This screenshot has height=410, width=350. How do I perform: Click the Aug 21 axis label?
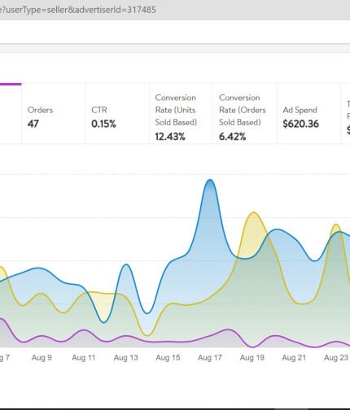click(294, 358)
